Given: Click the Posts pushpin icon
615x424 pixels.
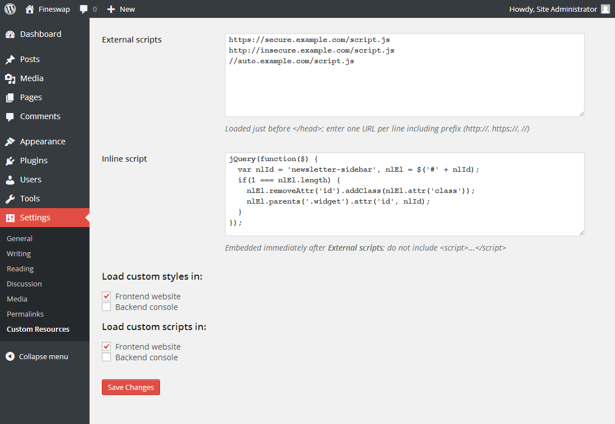Looking at the screenshot, I should click(10, 60).
